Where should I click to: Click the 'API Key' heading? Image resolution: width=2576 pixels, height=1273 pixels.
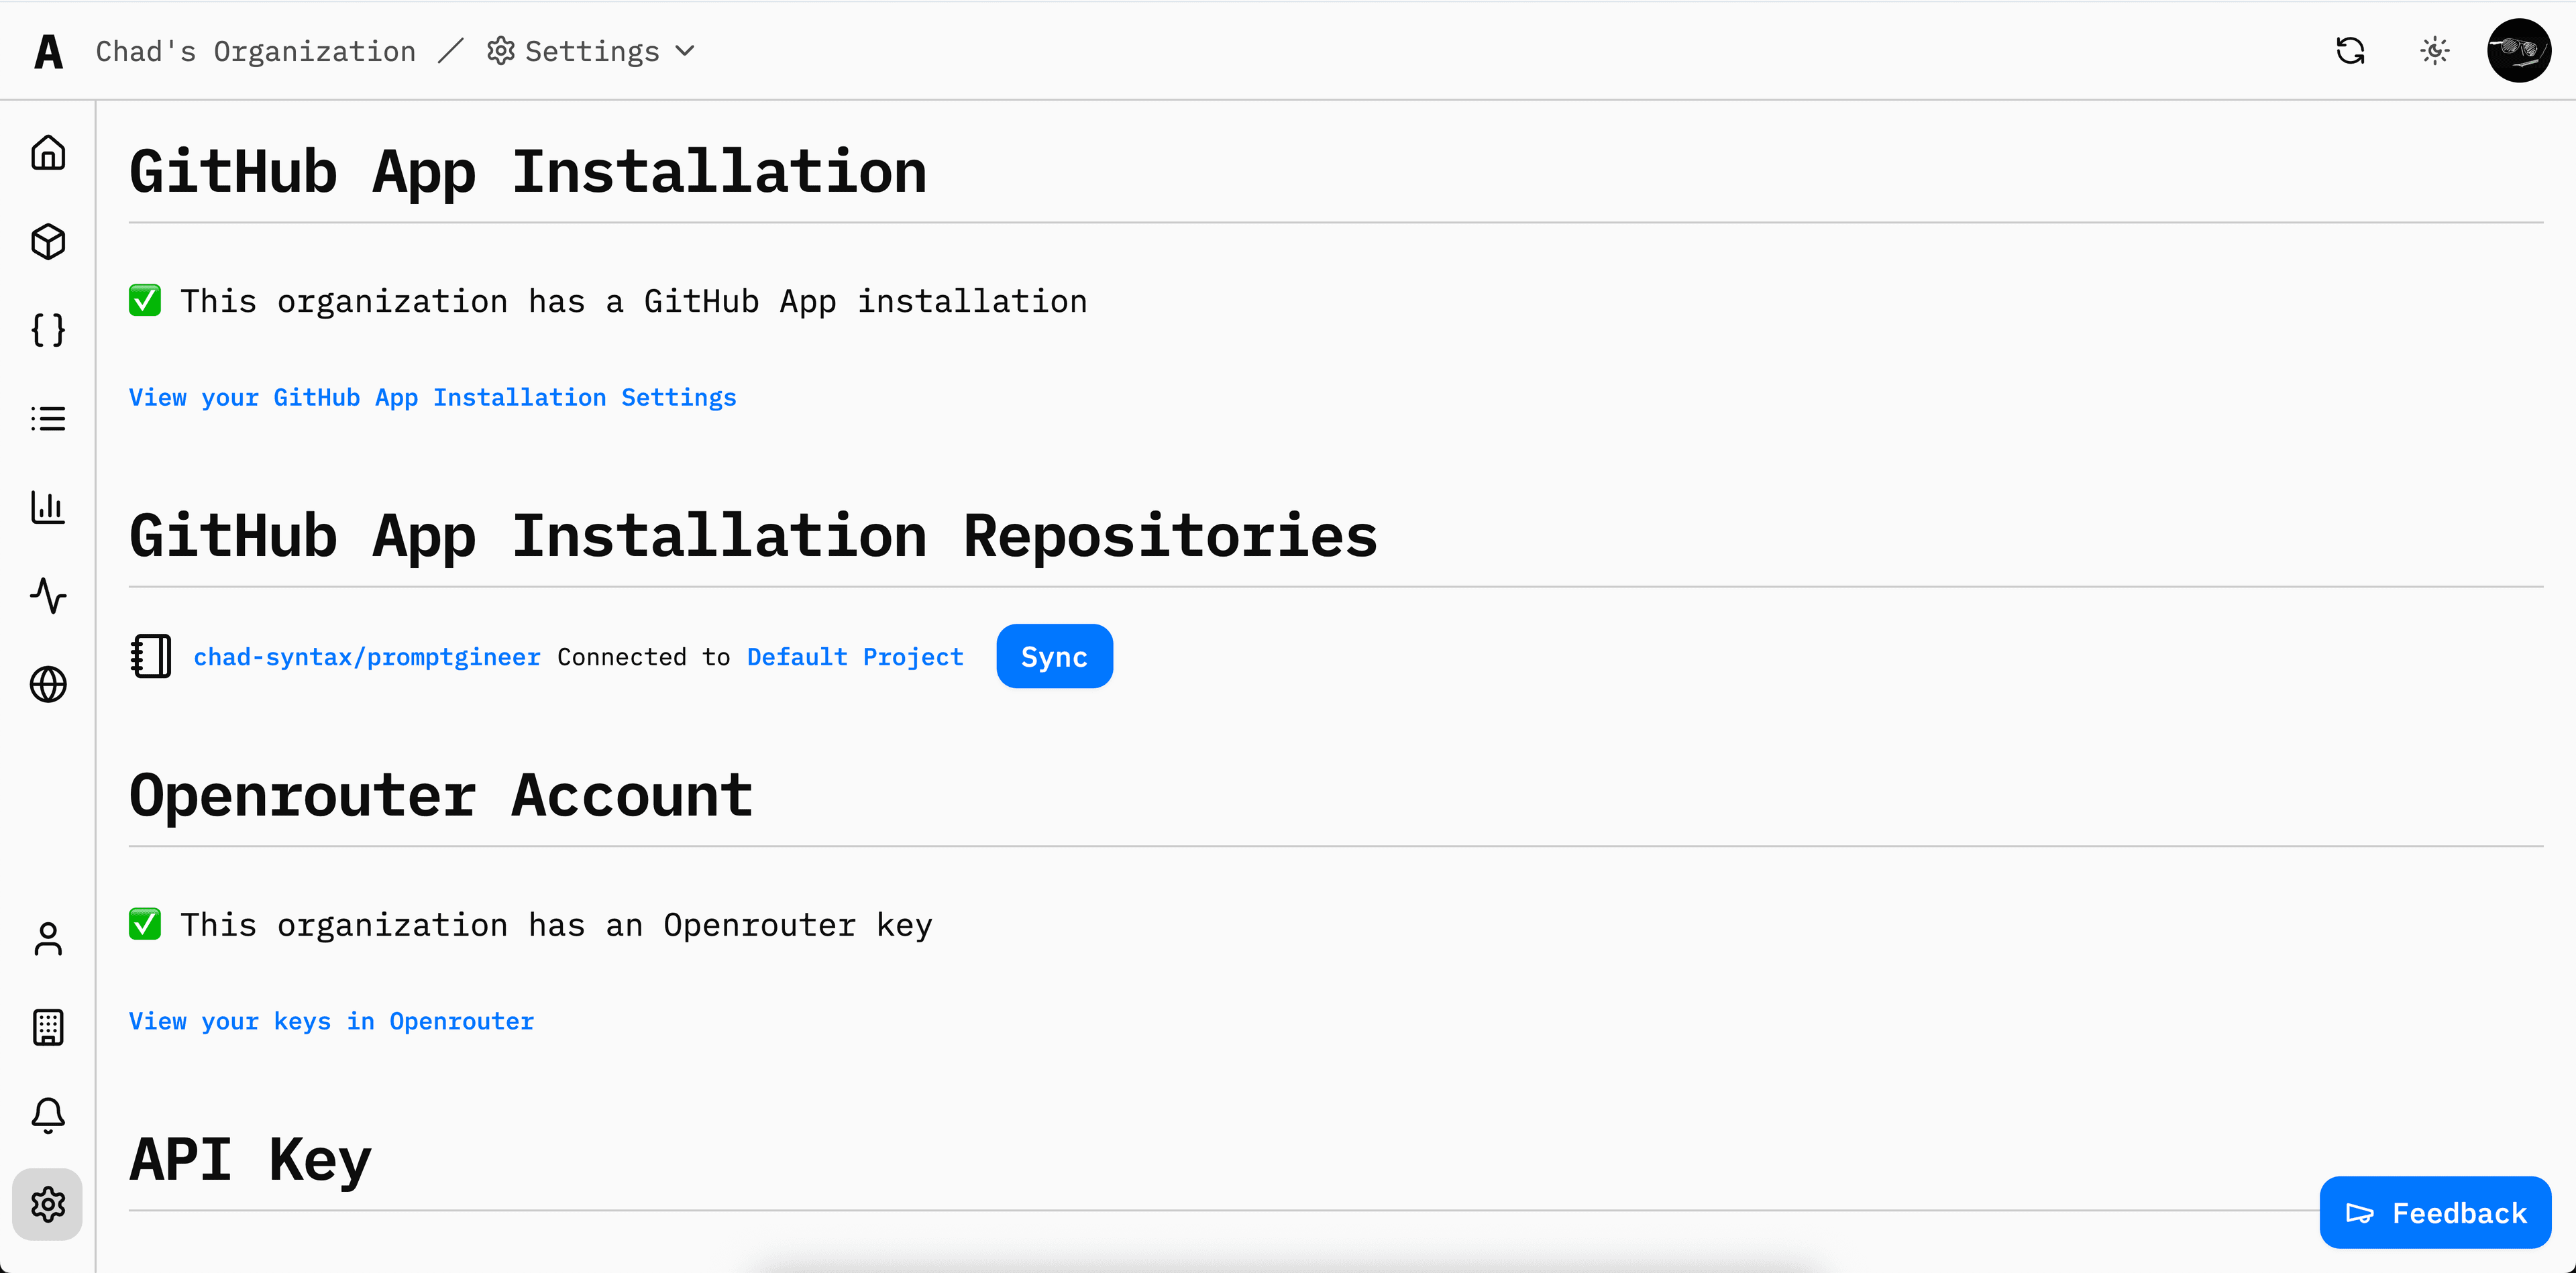[250, 1160]
